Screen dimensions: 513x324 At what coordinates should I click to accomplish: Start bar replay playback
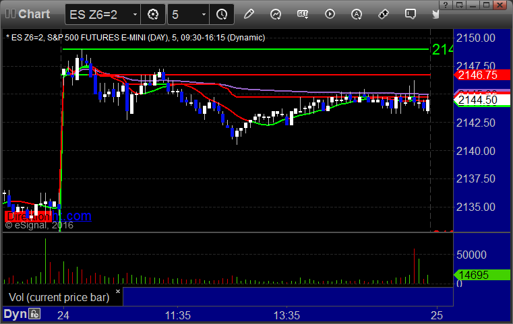coord(330,14)
